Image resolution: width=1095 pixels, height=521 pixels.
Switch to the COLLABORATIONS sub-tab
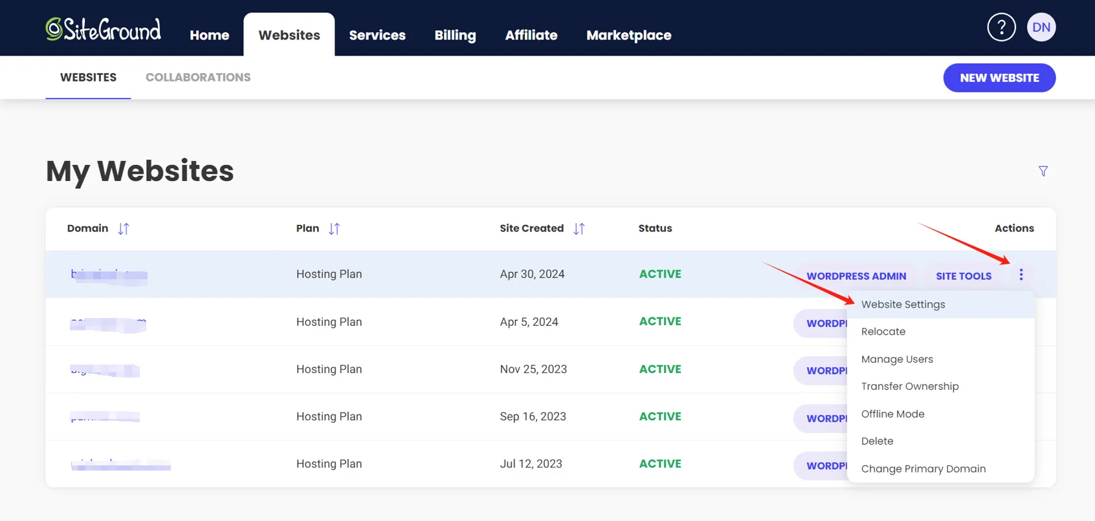point(198,78)
